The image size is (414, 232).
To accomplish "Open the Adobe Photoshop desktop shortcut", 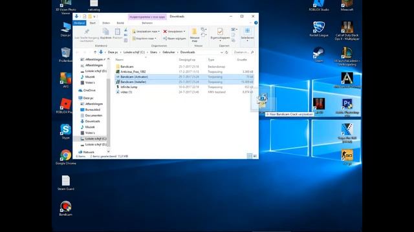I will tap(347, 108).
